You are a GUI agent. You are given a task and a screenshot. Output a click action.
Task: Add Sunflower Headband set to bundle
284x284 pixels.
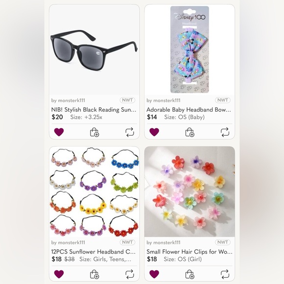coord(95,274)
